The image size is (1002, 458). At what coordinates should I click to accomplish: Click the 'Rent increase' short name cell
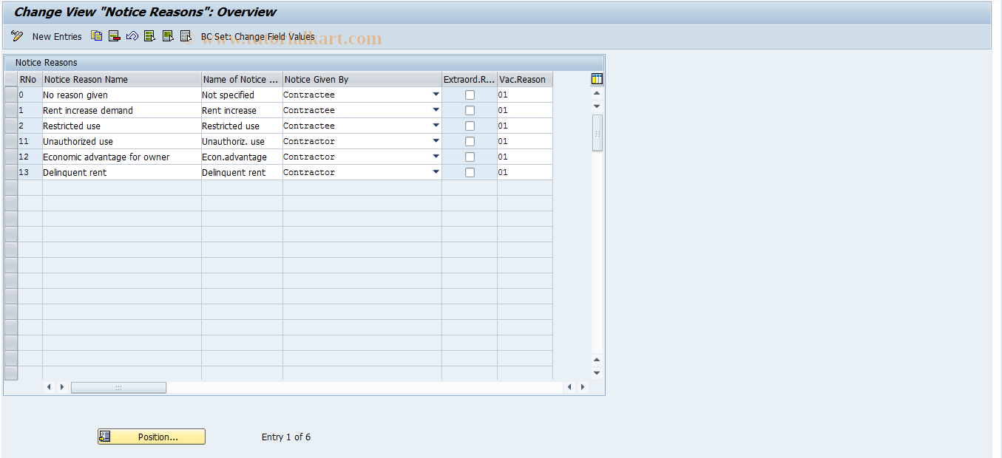(x=242, y=110)
